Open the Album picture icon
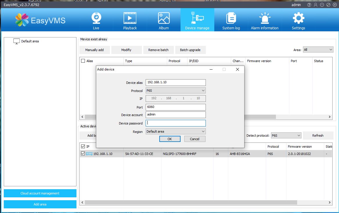Screen dimensions: 339x213 tap(164, 18)
